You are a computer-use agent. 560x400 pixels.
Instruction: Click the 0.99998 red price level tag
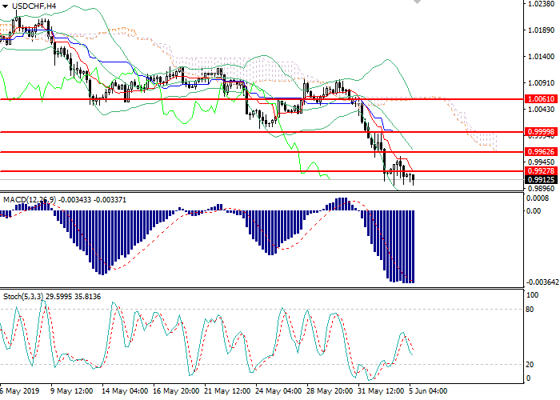[x=540, y=131]
